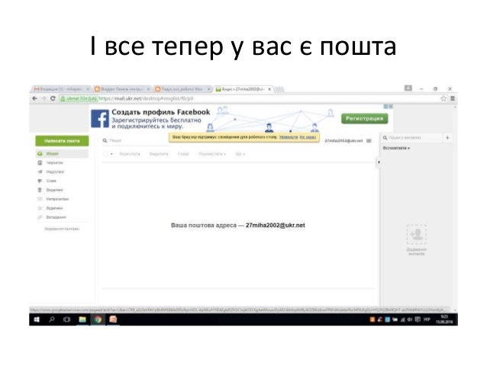Open the Deleted folder trash icon
Image resolution: width=487 pixels, height=365 pixels.
pos(40,190)
